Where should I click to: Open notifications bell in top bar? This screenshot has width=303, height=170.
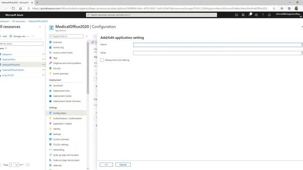point(250,15)
